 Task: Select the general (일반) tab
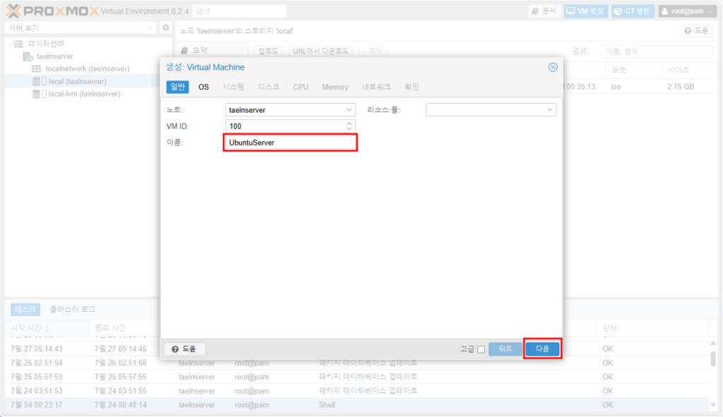click(177, 87)
